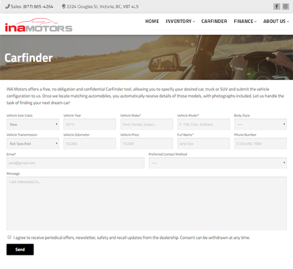293x269 pixels.
Task: Go to the HOME menu item
Action: [x=152, y=22]
